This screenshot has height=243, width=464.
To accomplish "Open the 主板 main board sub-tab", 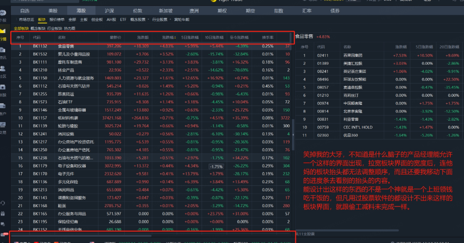I will [84, 19].
